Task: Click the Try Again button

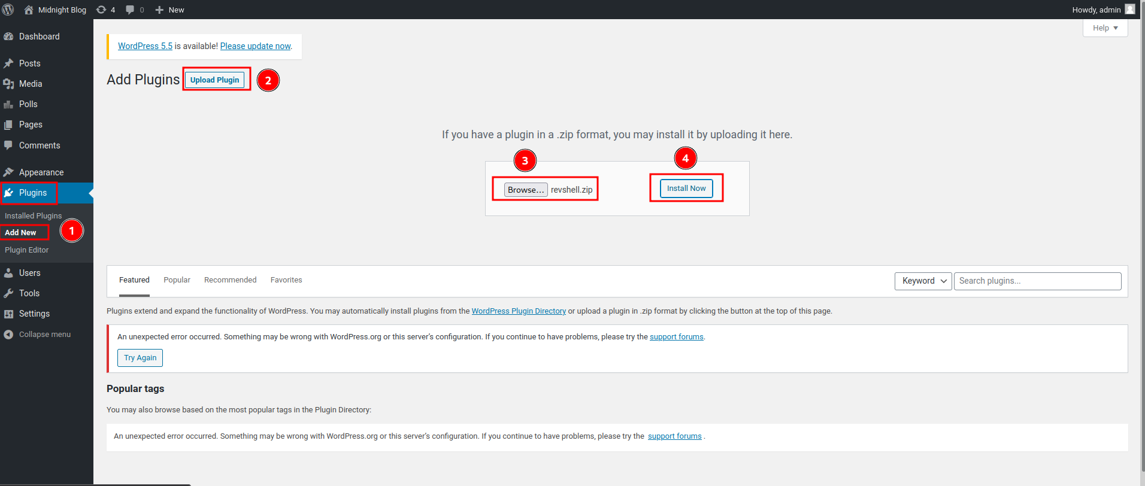Action: 140,358
